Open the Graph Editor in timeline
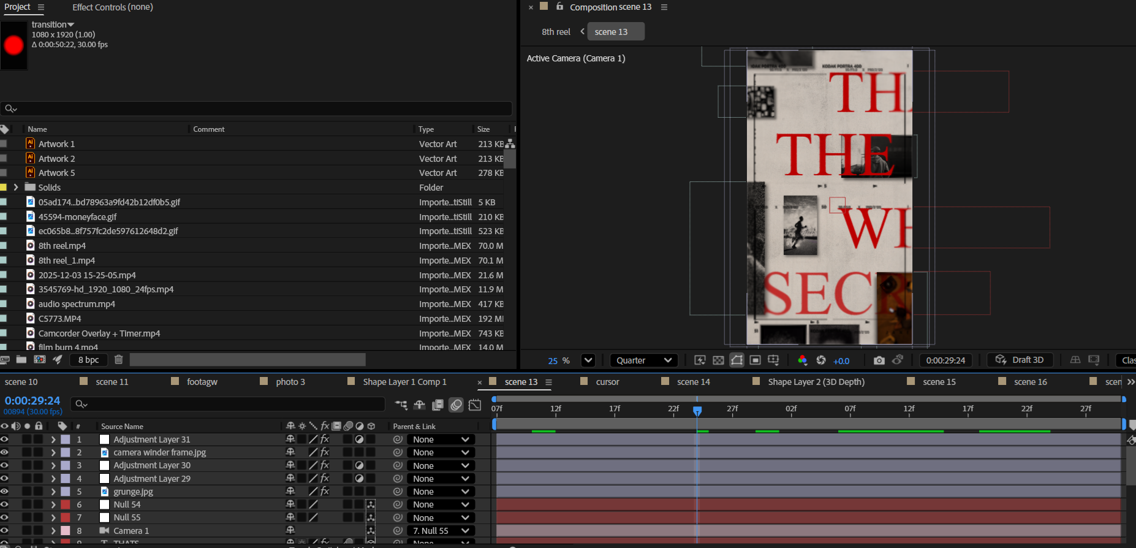The width and height of the screenshot is (1136, 548). click(475, 405)
